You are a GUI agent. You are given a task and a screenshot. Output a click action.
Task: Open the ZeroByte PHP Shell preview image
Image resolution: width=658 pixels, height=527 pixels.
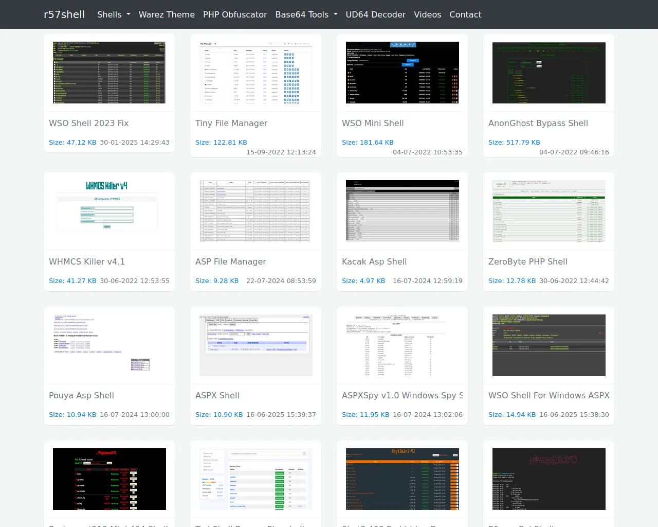point(549,211)
